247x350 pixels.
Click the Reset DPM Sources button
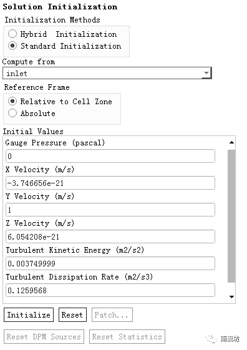coord(44,337)
